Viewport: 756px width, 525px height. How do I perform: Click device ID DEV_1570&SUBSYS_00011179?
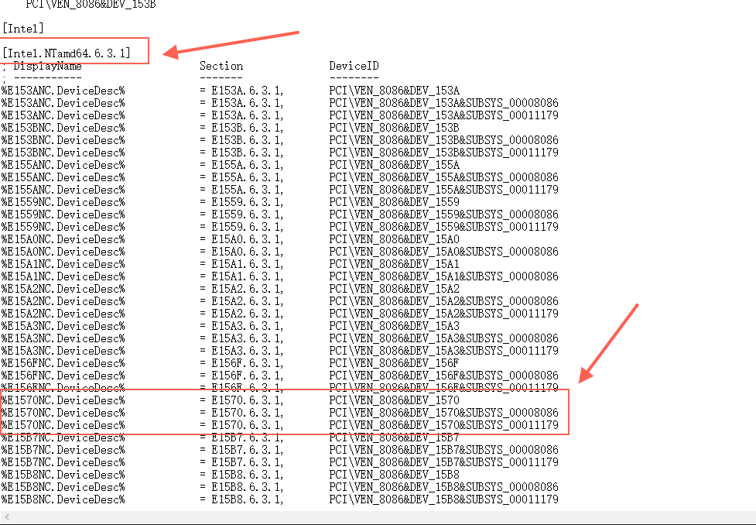click(443, 425)
